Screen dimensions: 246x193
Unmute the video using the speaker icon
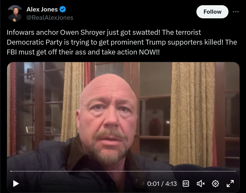pos(201,184)
